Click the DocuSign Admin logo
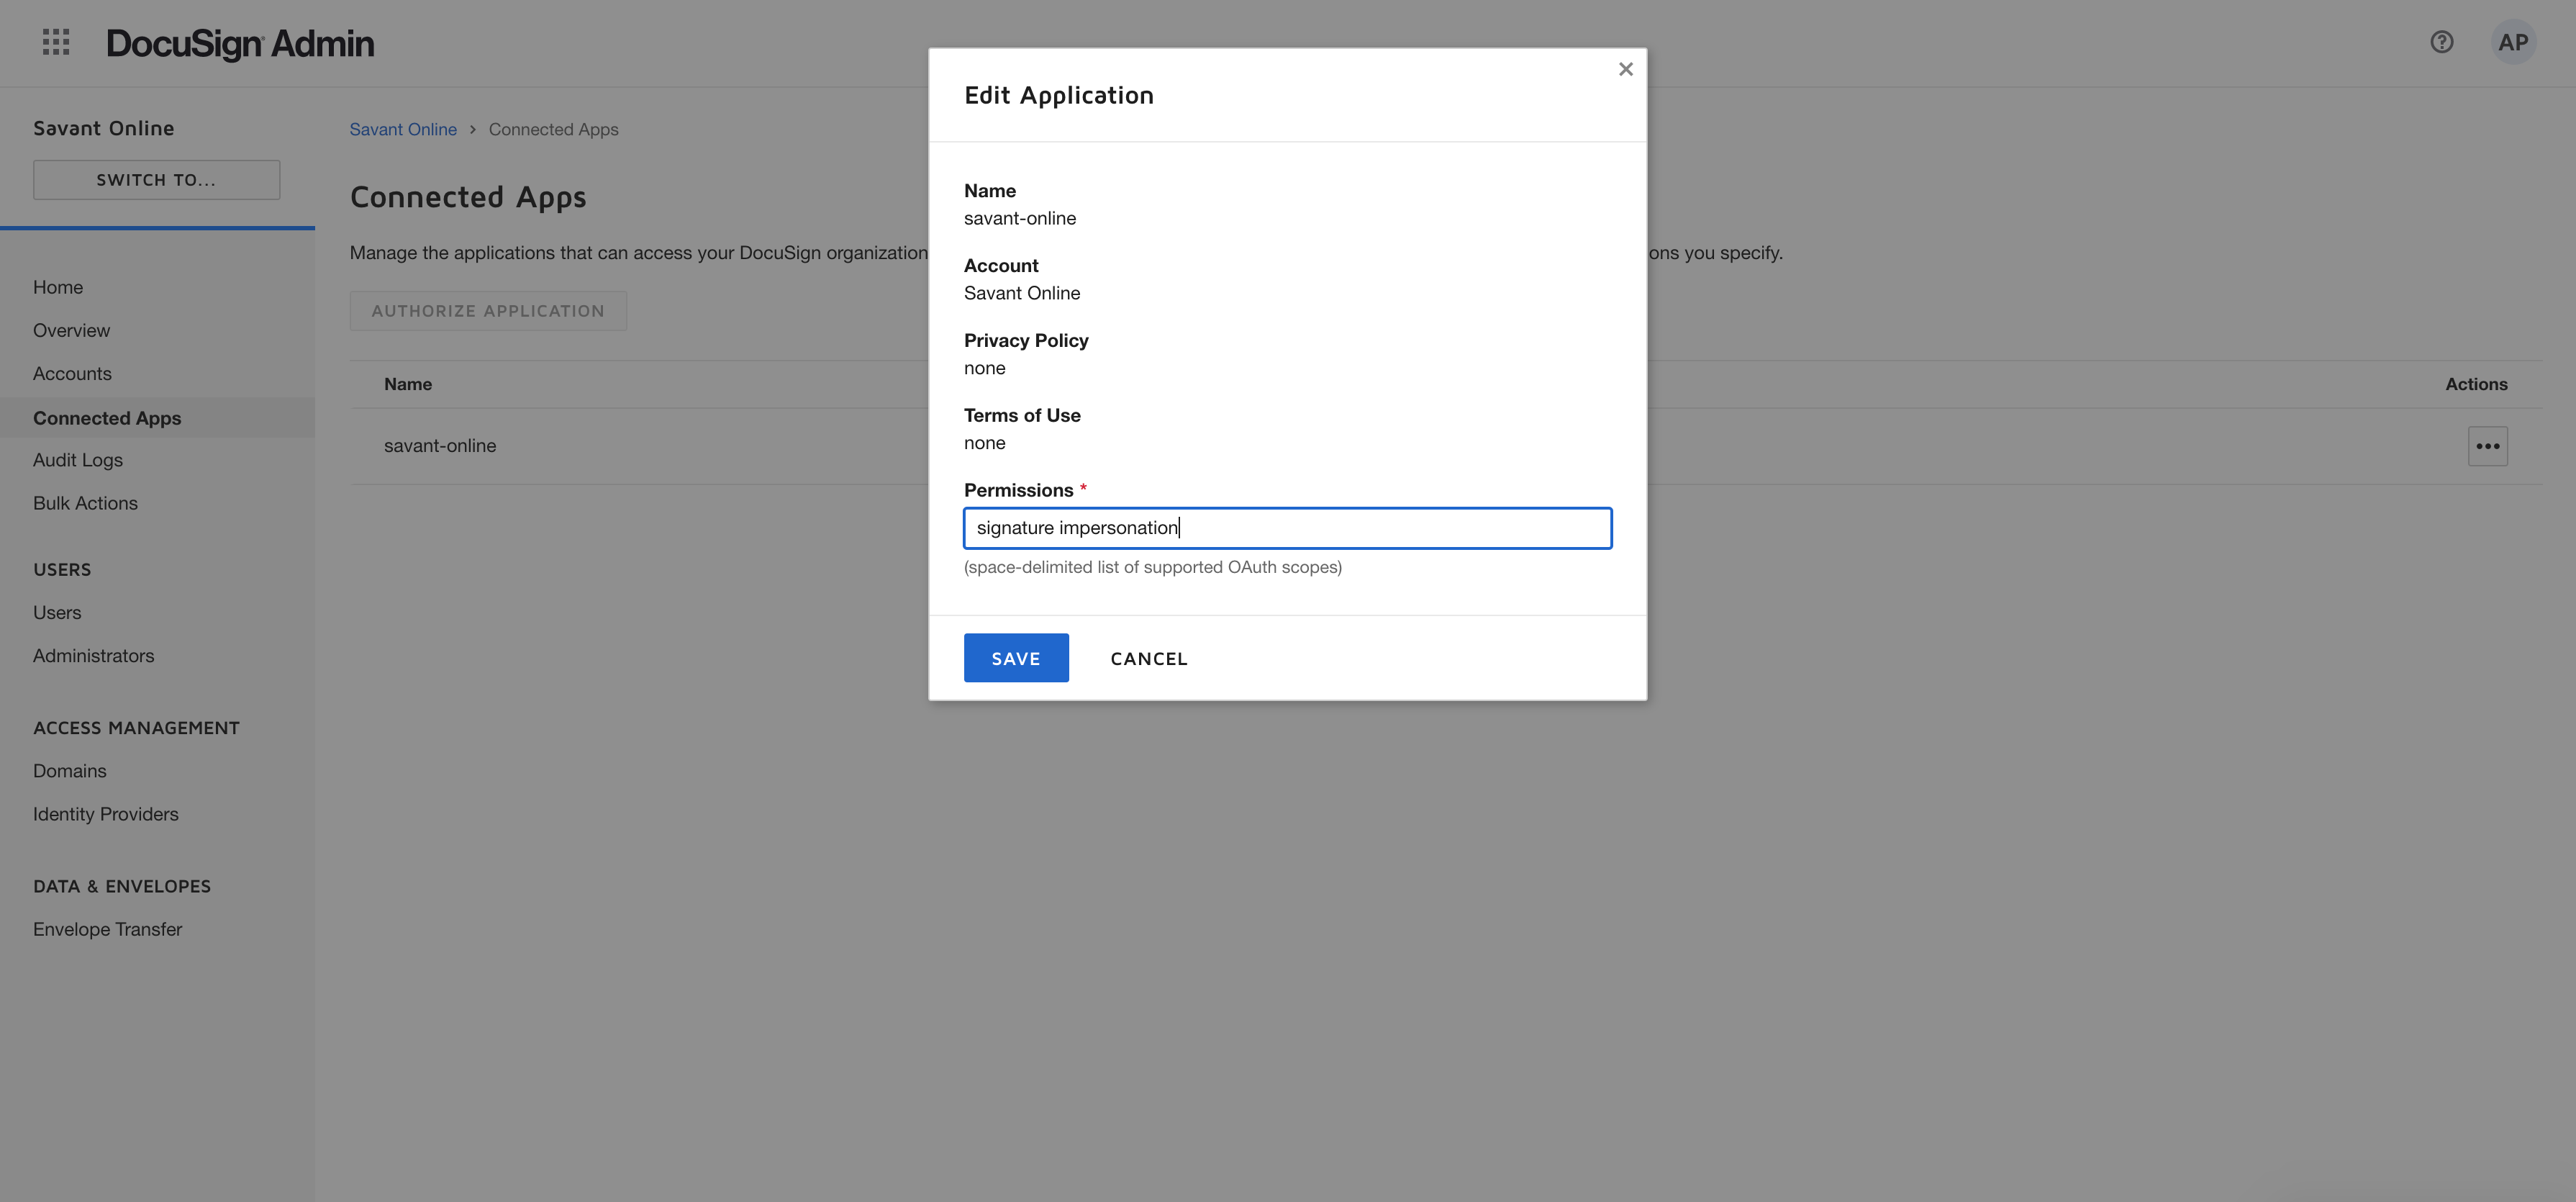The height and width of the screenshot is (1202, 2576). click(240, 43)
